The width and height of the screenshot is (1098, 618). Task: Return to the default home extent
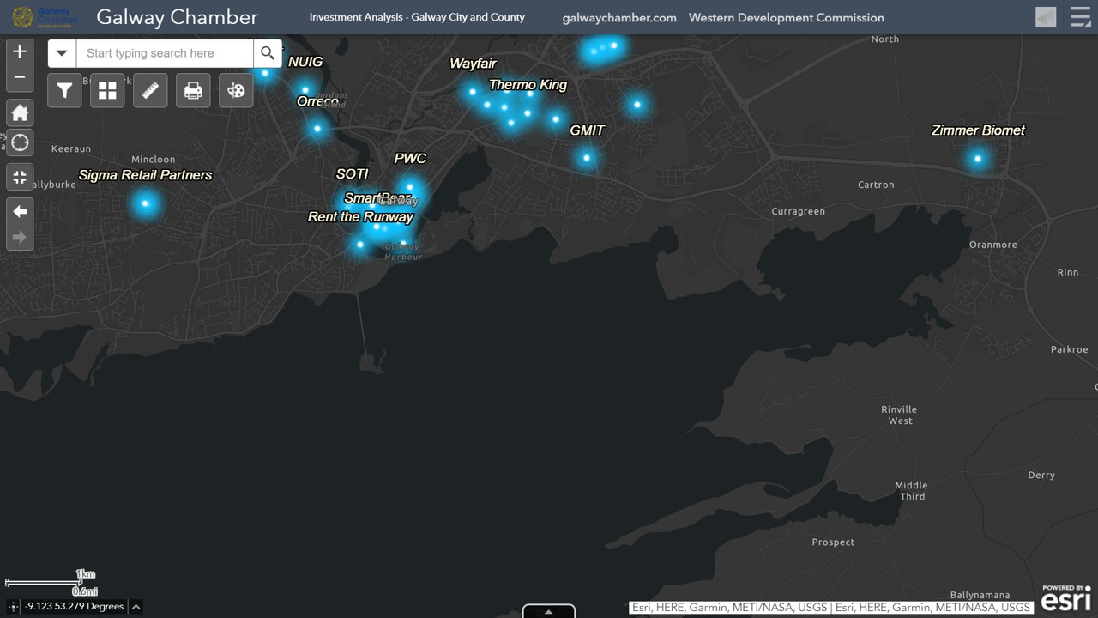(x=20, y=113)
